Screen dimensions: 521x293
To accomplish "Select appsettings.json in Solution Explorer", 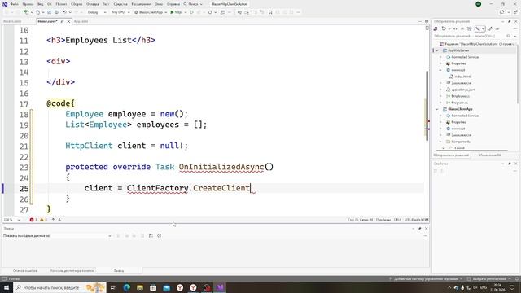I will click(x=463, y=90).
